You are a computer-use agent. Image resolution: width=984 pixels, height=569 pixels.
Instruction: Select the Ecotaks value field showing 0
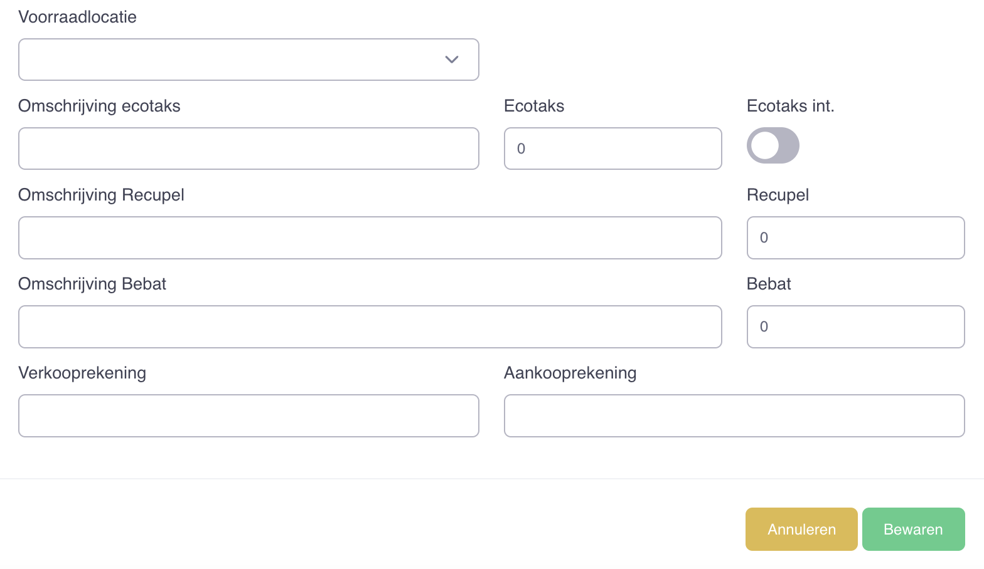click(612, 149)
